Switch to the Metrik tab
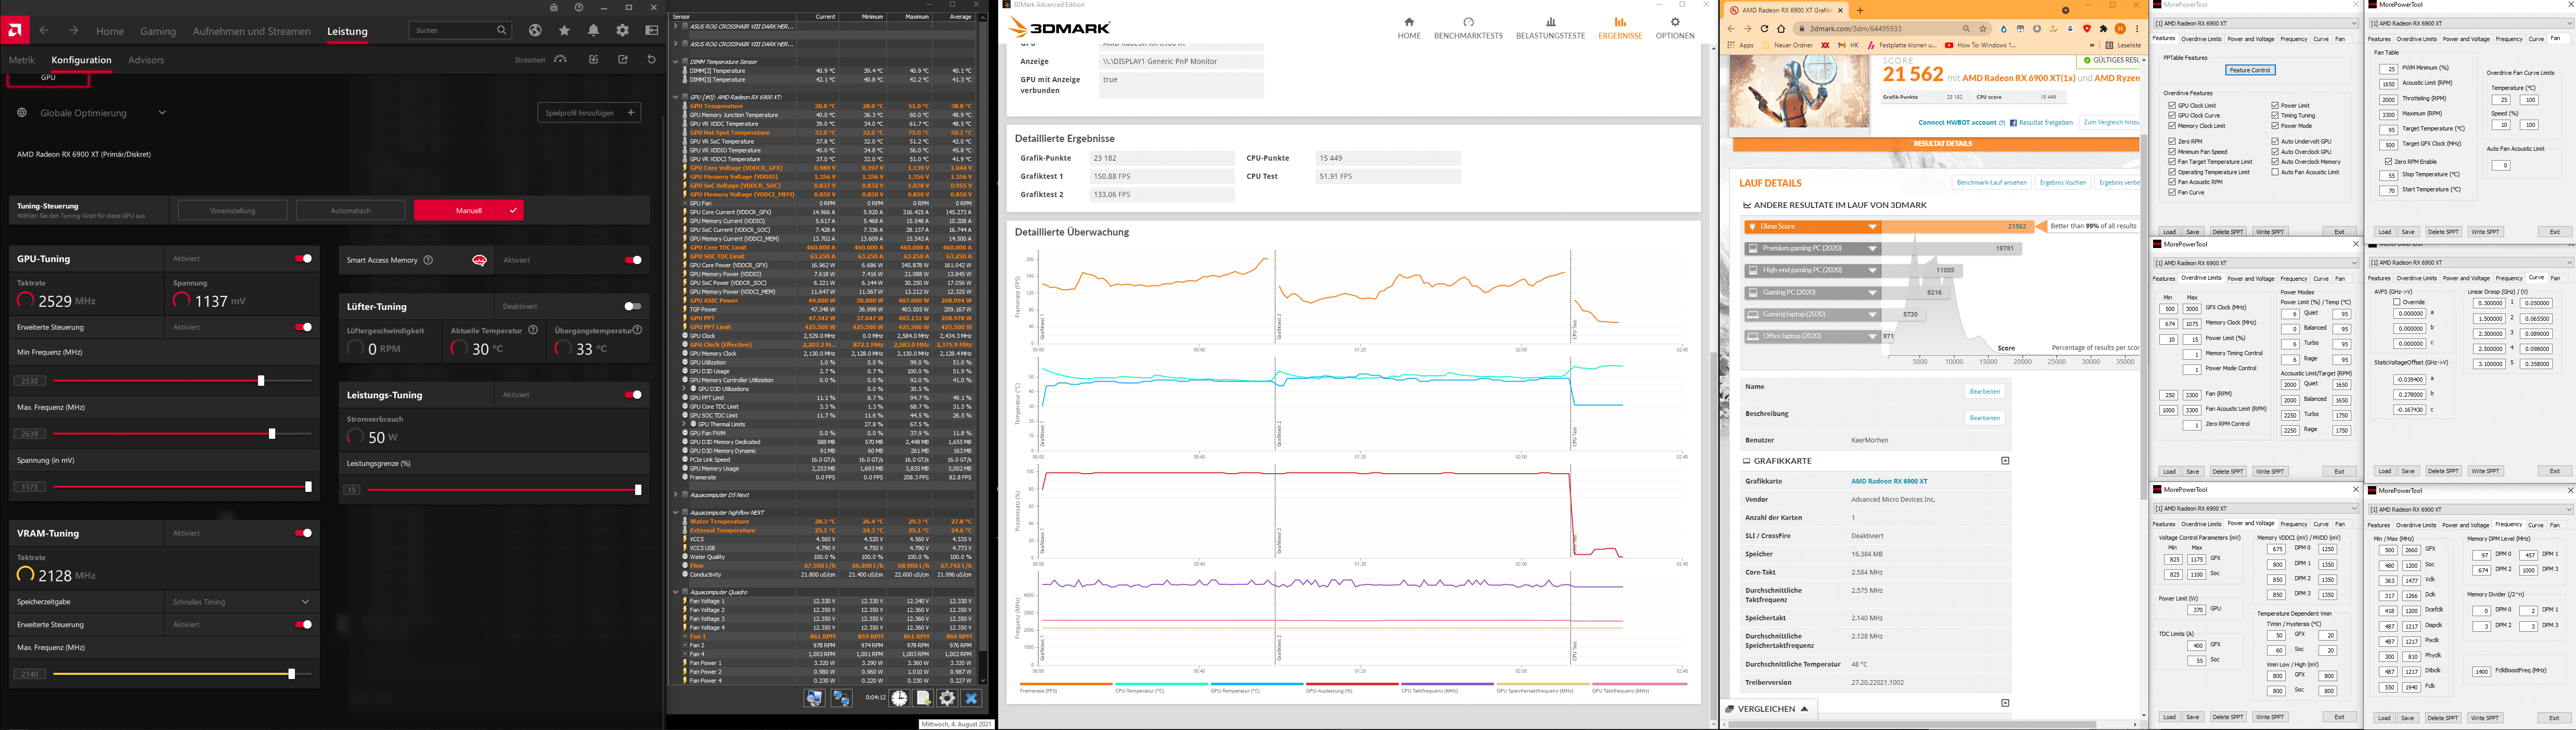This screenshot has height=730, width=2576. point(22,60)
